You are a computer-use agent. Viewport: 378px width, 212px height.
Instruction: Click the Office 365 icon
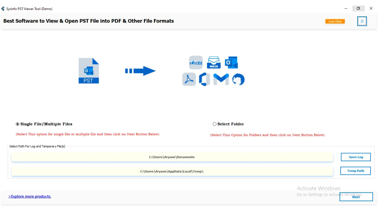pyautogui.click(x=204, y=79)
